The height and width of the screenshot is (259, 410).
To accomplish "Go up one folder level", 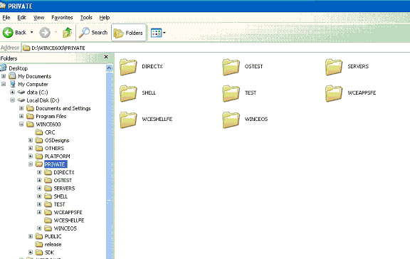I will coord(67,33).
